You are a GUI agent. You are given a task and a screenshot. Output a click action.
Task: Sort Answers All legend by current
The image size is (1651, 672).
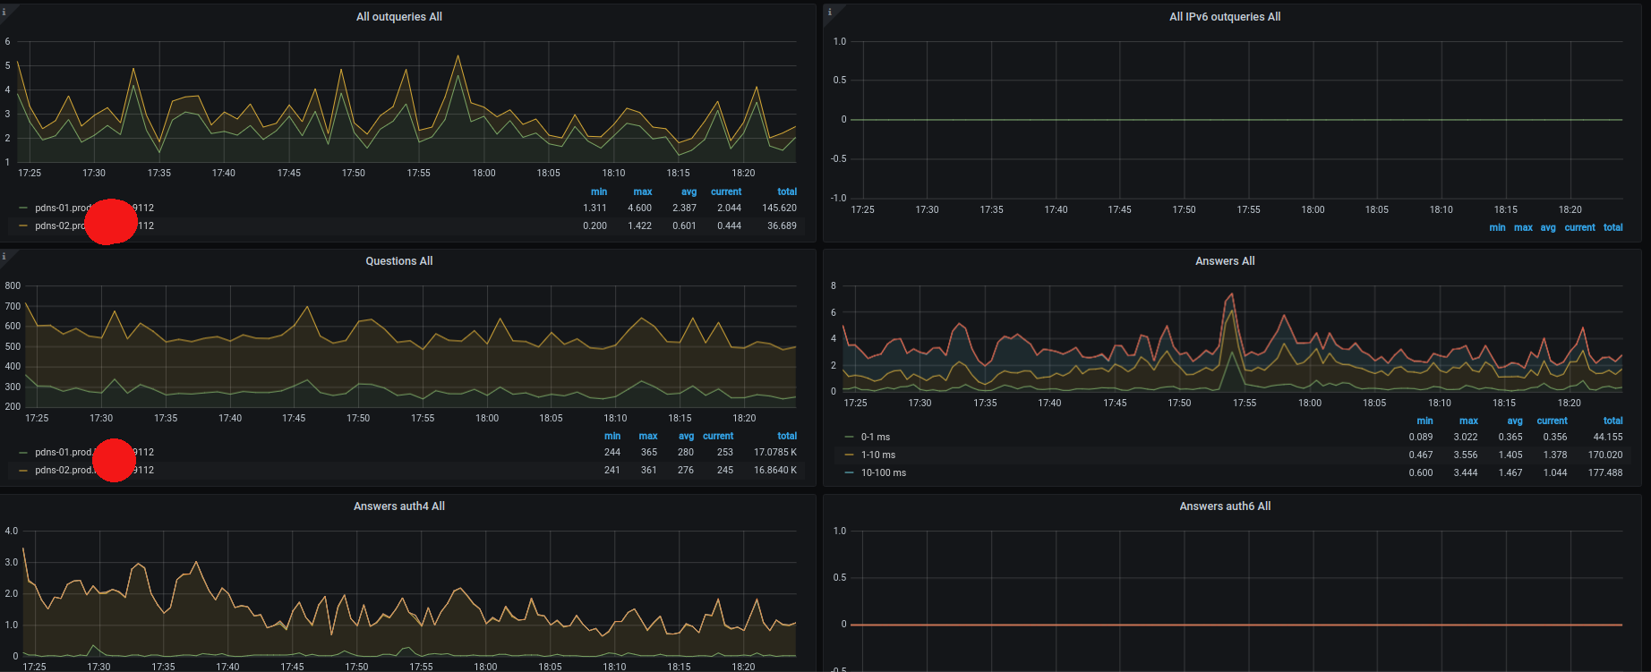1553,421
